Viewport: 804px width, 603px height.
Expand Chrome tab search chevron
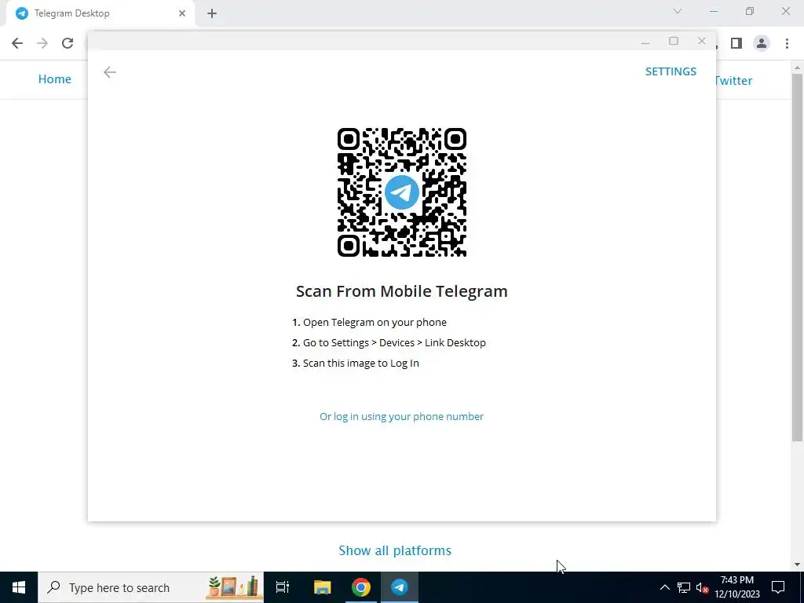(678, 11)
